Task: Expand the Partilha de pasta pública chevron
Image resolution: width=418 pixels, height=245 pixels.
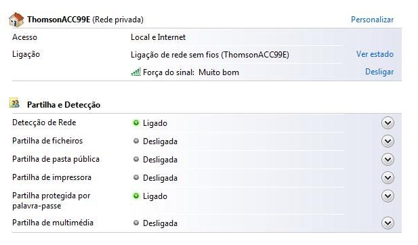Action: coord(388,160)
